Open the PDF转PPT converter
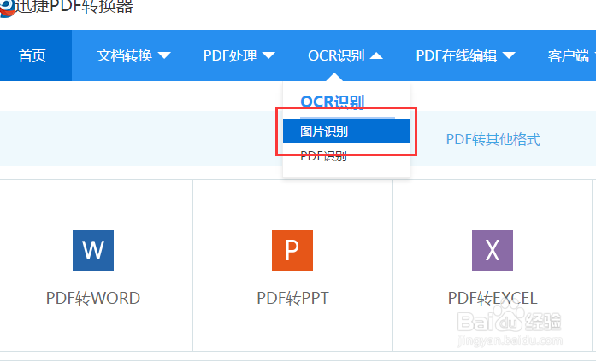The image size is (596, 361). (x=292, y=298)
